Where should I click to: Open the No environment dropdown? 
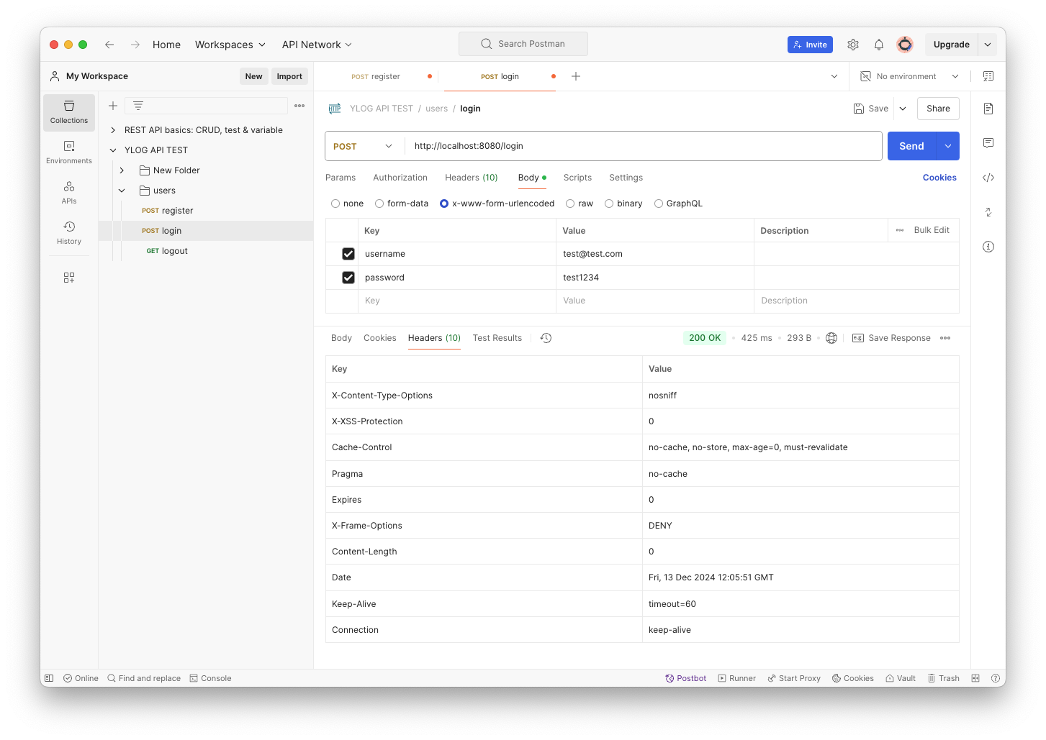click(910, 76)
